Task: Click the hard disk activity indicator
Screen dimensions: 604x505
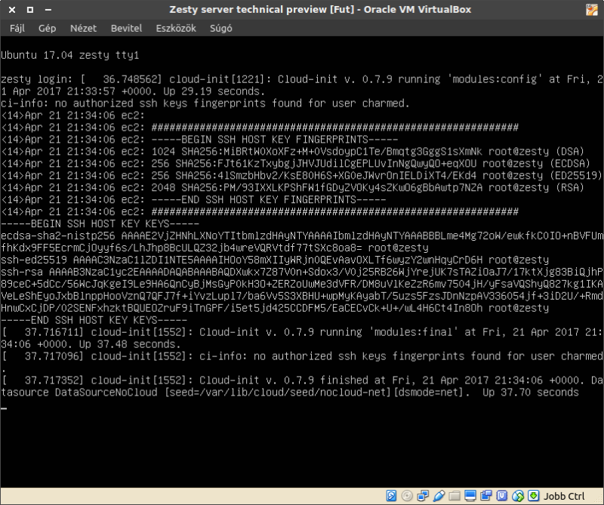Action: tap(391, 495)
